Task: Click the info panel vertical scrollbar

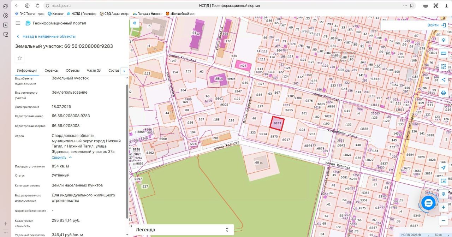Action: coord(127,152)
